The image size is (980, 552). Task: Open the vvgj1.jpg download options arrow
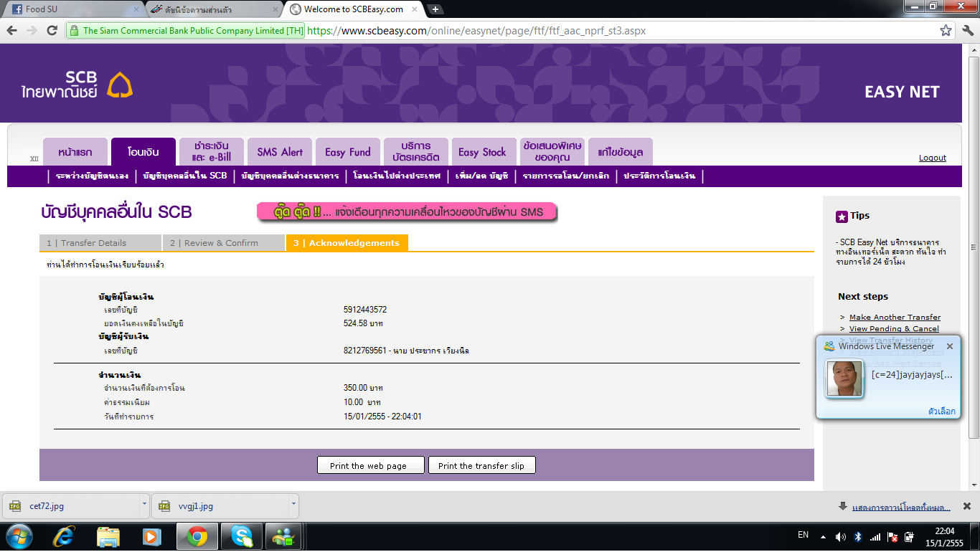tap(293, 505)
